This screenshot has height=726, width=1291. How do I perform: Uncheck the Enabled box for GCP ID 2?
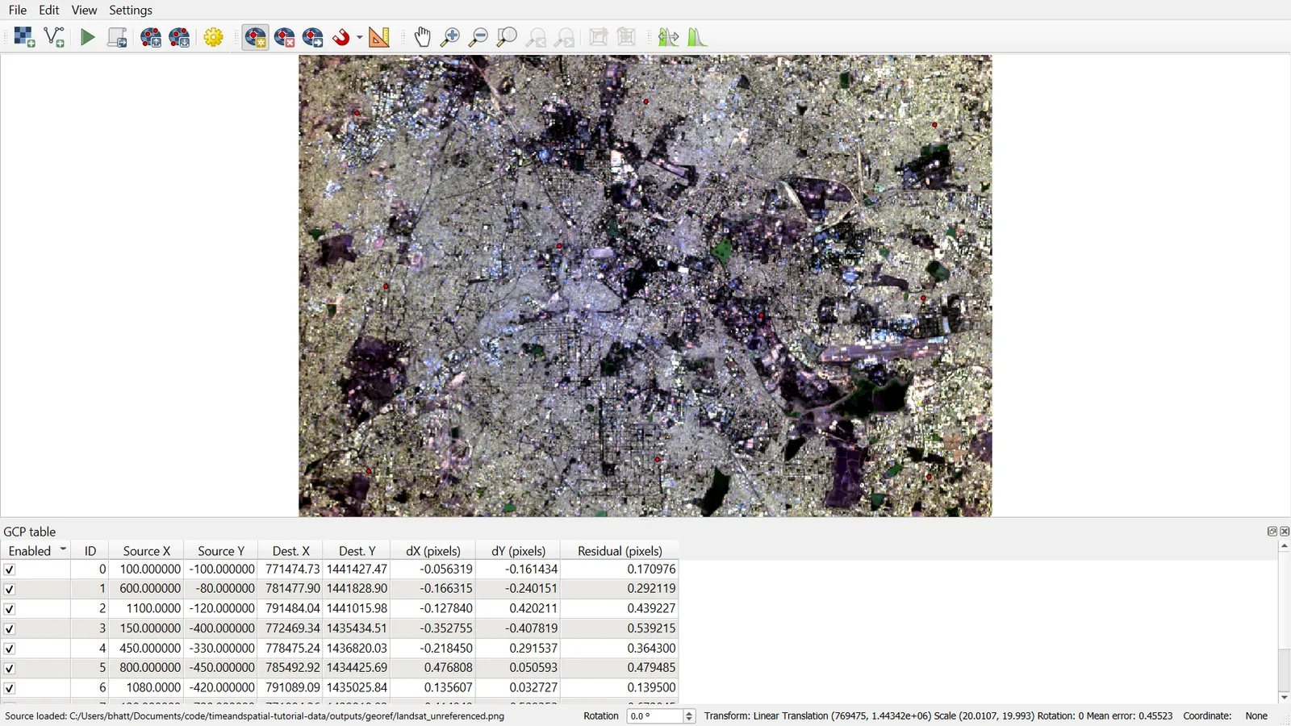click(x=10, y=609)
